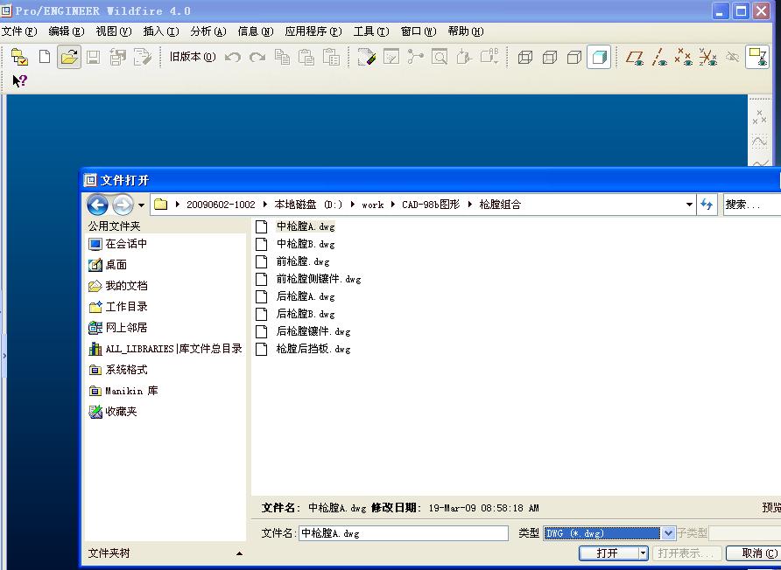Open the 插入(I) menu

coord(161,31)
